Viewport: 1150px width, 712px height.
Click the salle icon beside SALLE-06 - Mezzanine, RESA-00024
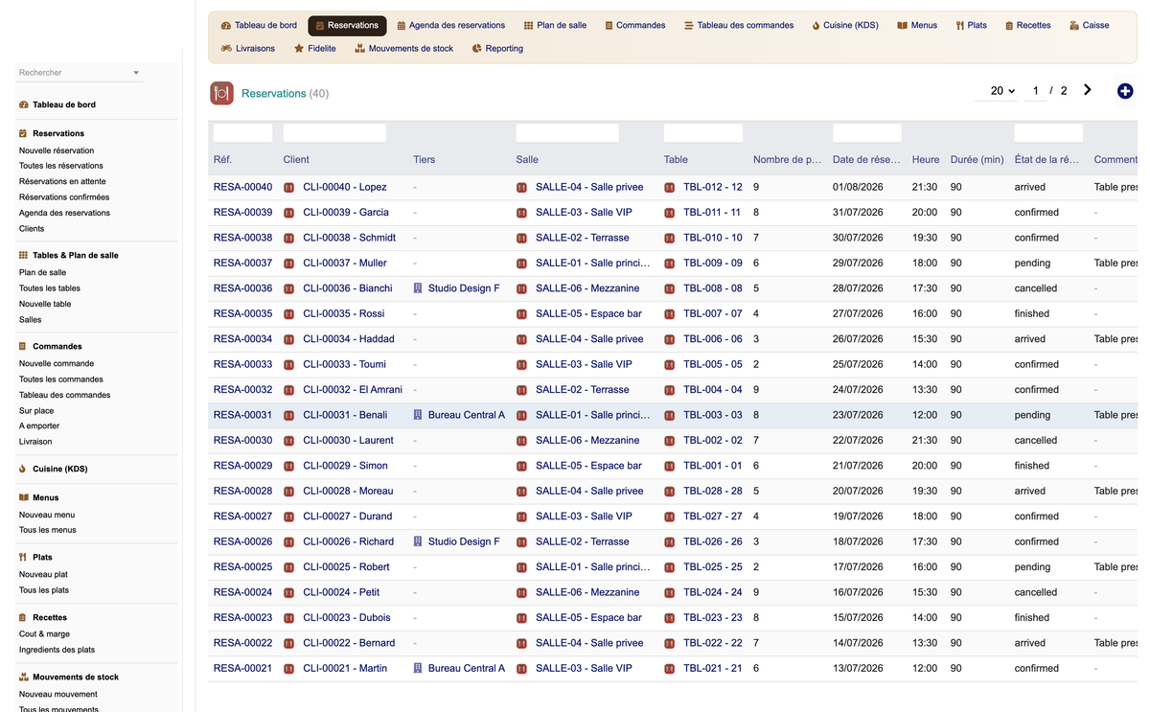point(521,592)
